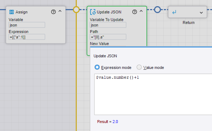Click the Update JSON node icon
212x131 pixels.
click(x=93, y=12)
